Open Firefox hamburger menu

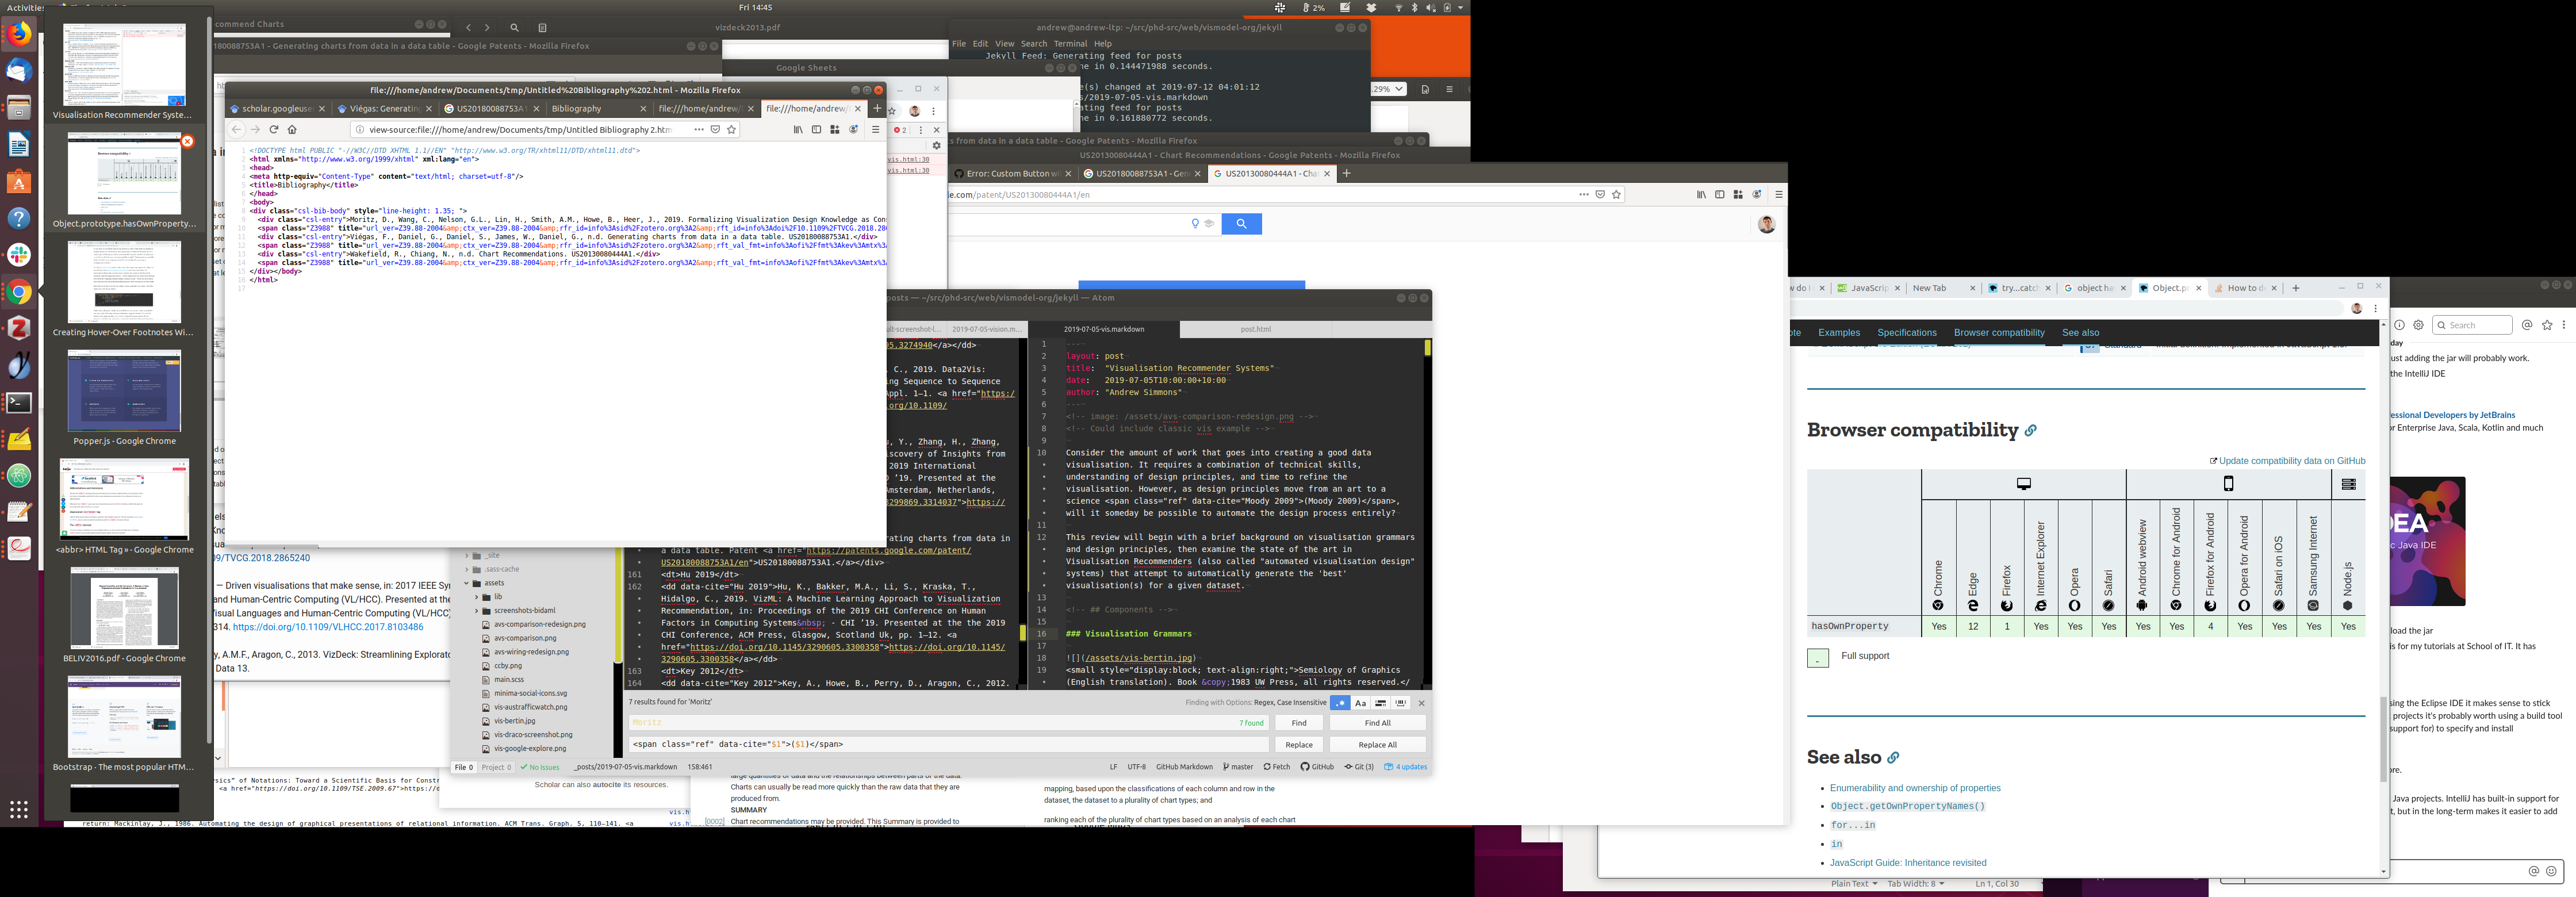tap(875, 130)
